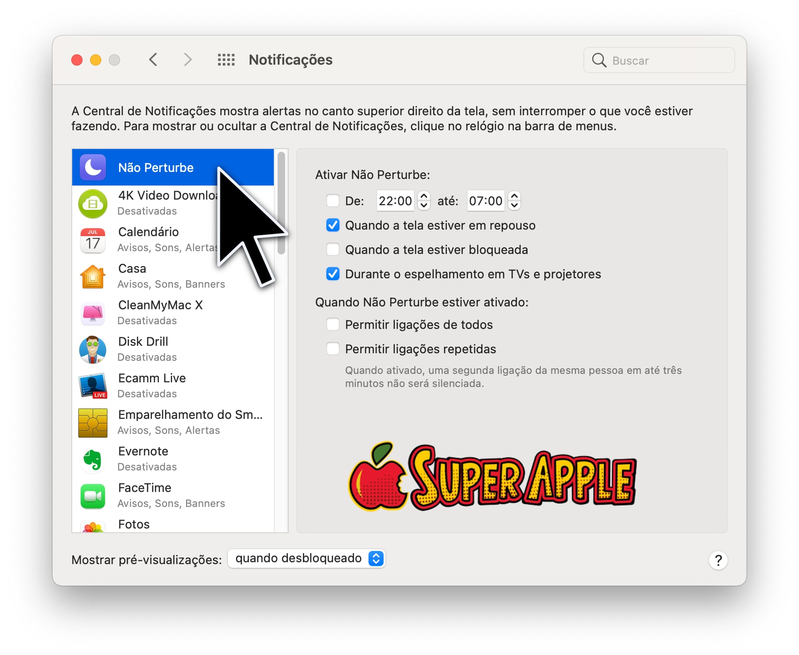The height and width of the screenshot is (655, 799).
Task: Check the 'De:' schedule checkbox
Action: [333, 201]
